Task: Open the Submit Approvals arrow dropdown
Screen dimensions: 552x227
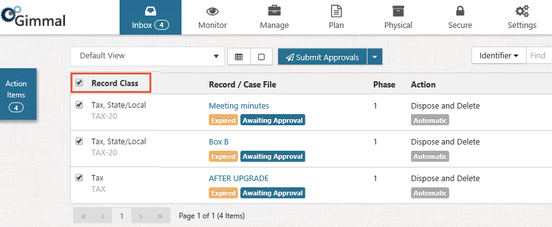Action: click(x=375, y=57)
